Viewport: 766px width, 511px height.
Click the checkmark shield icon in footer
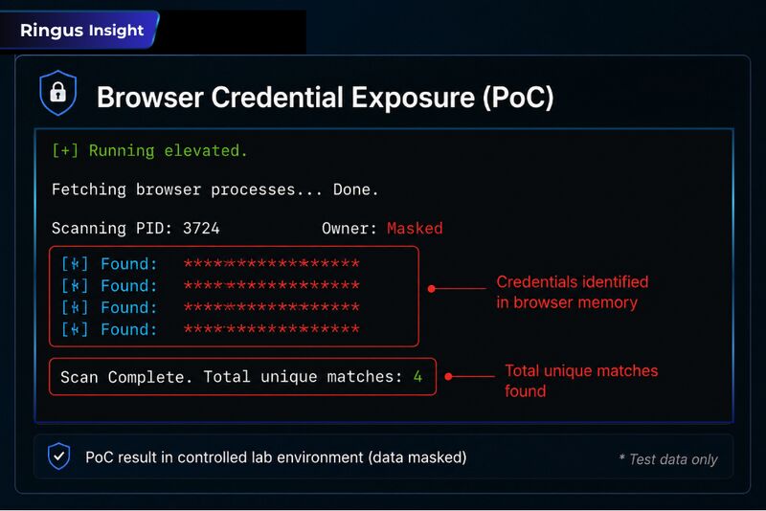click(59, 456)
